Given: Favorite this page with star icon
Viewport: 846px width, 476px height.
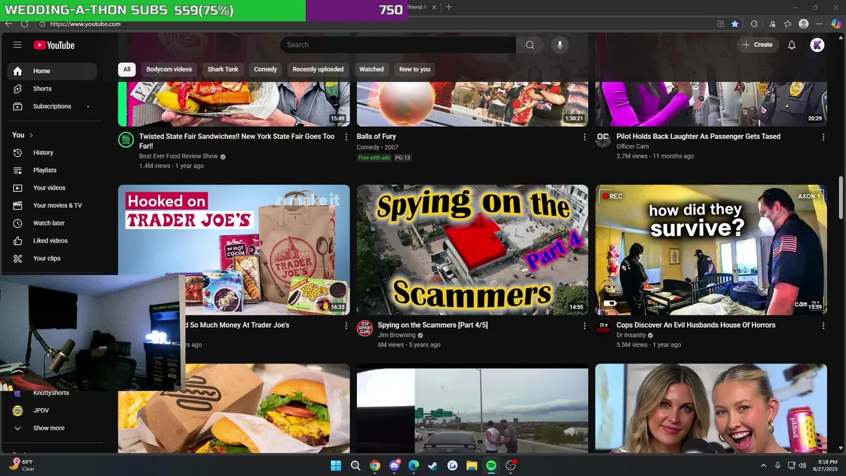Looking at the screenshot, I should [x=735, y=24].
